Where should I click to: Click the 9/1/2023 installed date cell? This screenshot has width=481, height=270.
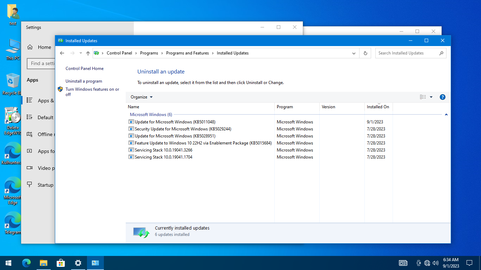375,122
